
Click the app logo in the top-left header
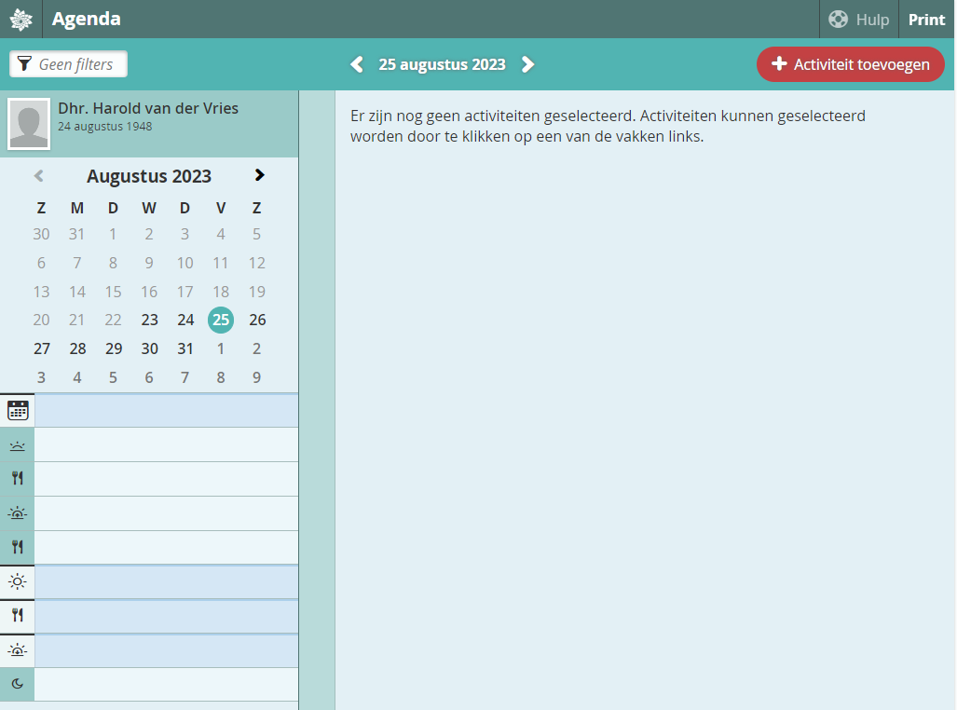tap(21, 19)
